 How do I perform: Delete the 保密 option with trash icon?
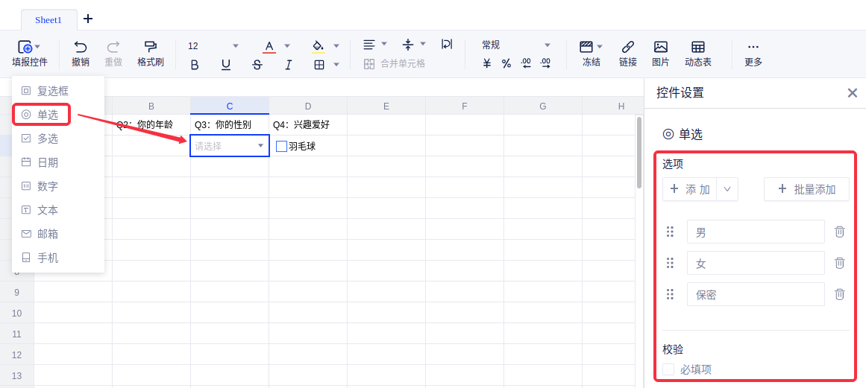click(839, 294)
